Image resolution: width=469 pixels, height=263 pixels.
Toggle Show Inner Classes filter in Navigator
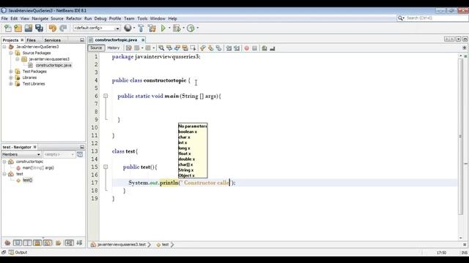click(48, 243)
